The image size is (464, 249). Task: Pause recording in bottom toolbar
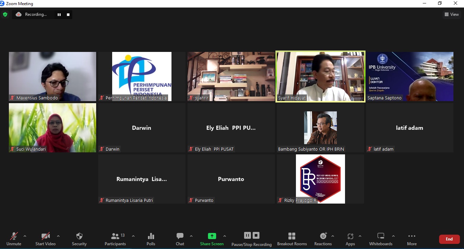coord(248,235)
